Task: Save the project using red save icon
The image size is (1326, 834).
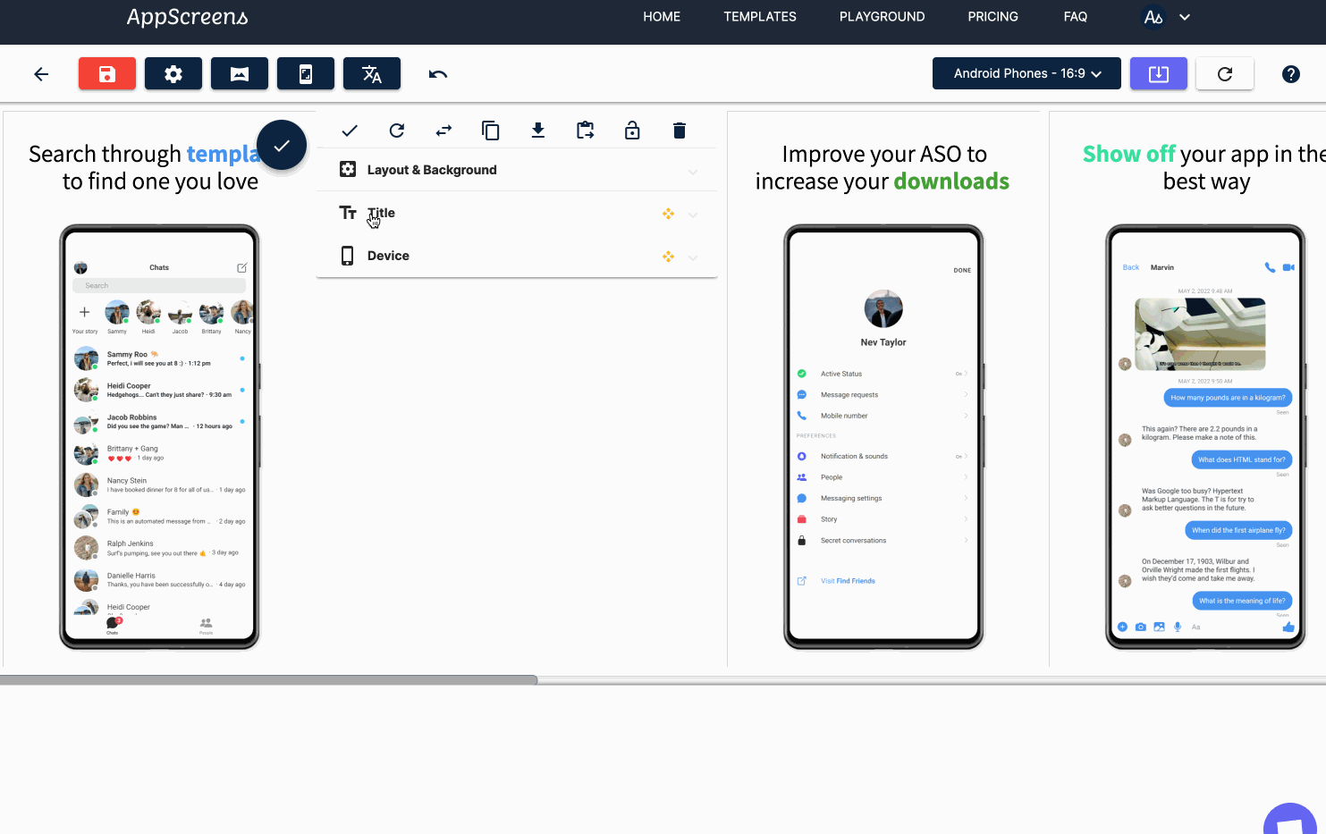Action: pos(106,73)
